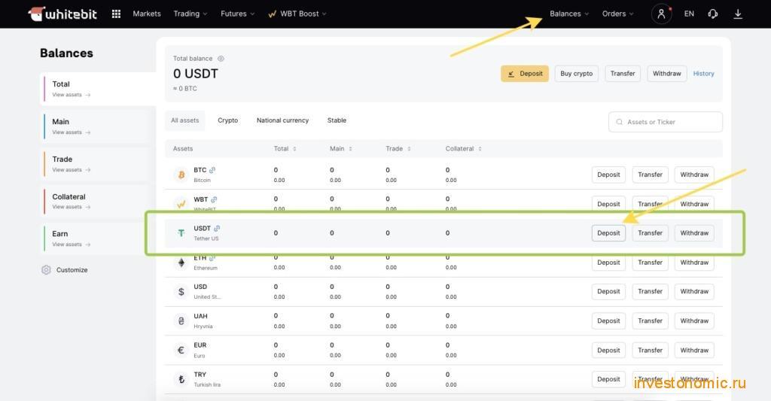This screenshot has height=401, width=771.
Task: Click the USD dollar icon
Action: tap(181, 291)
